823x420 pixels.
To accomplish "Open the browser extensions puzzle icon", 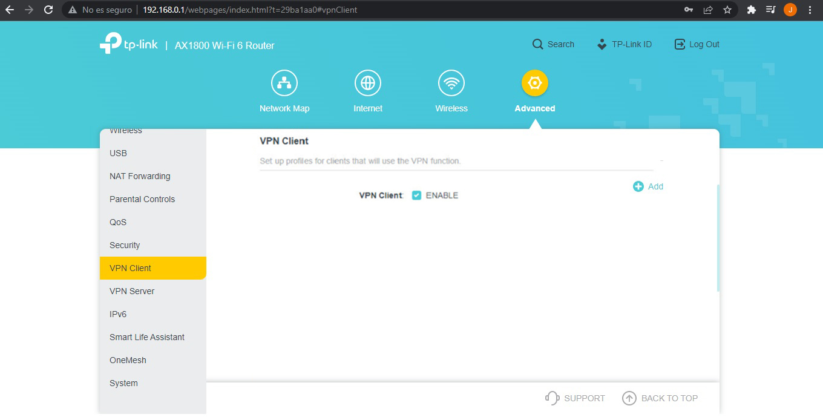I will click(752, 10).
